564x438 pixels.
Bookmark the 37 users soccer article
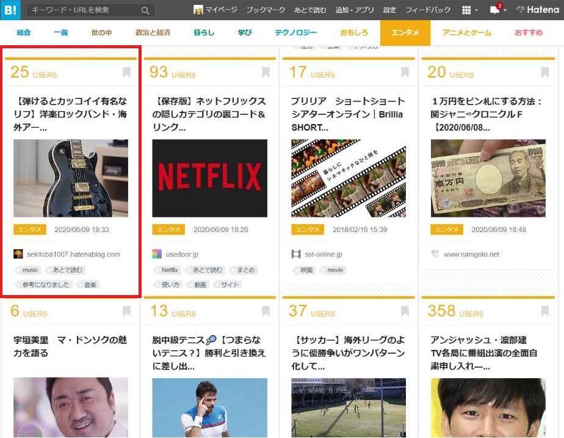click(x=405, y=311)
